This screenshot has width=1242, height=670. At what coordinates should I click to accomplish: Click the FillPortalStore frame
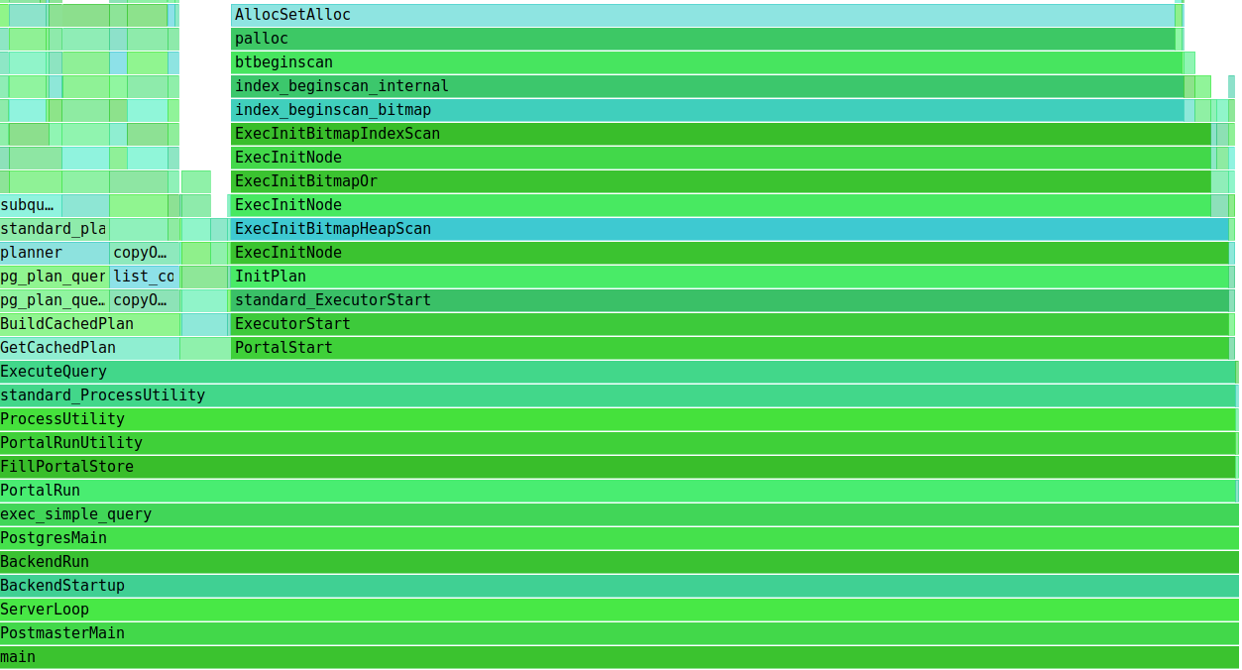coord(618,467)
